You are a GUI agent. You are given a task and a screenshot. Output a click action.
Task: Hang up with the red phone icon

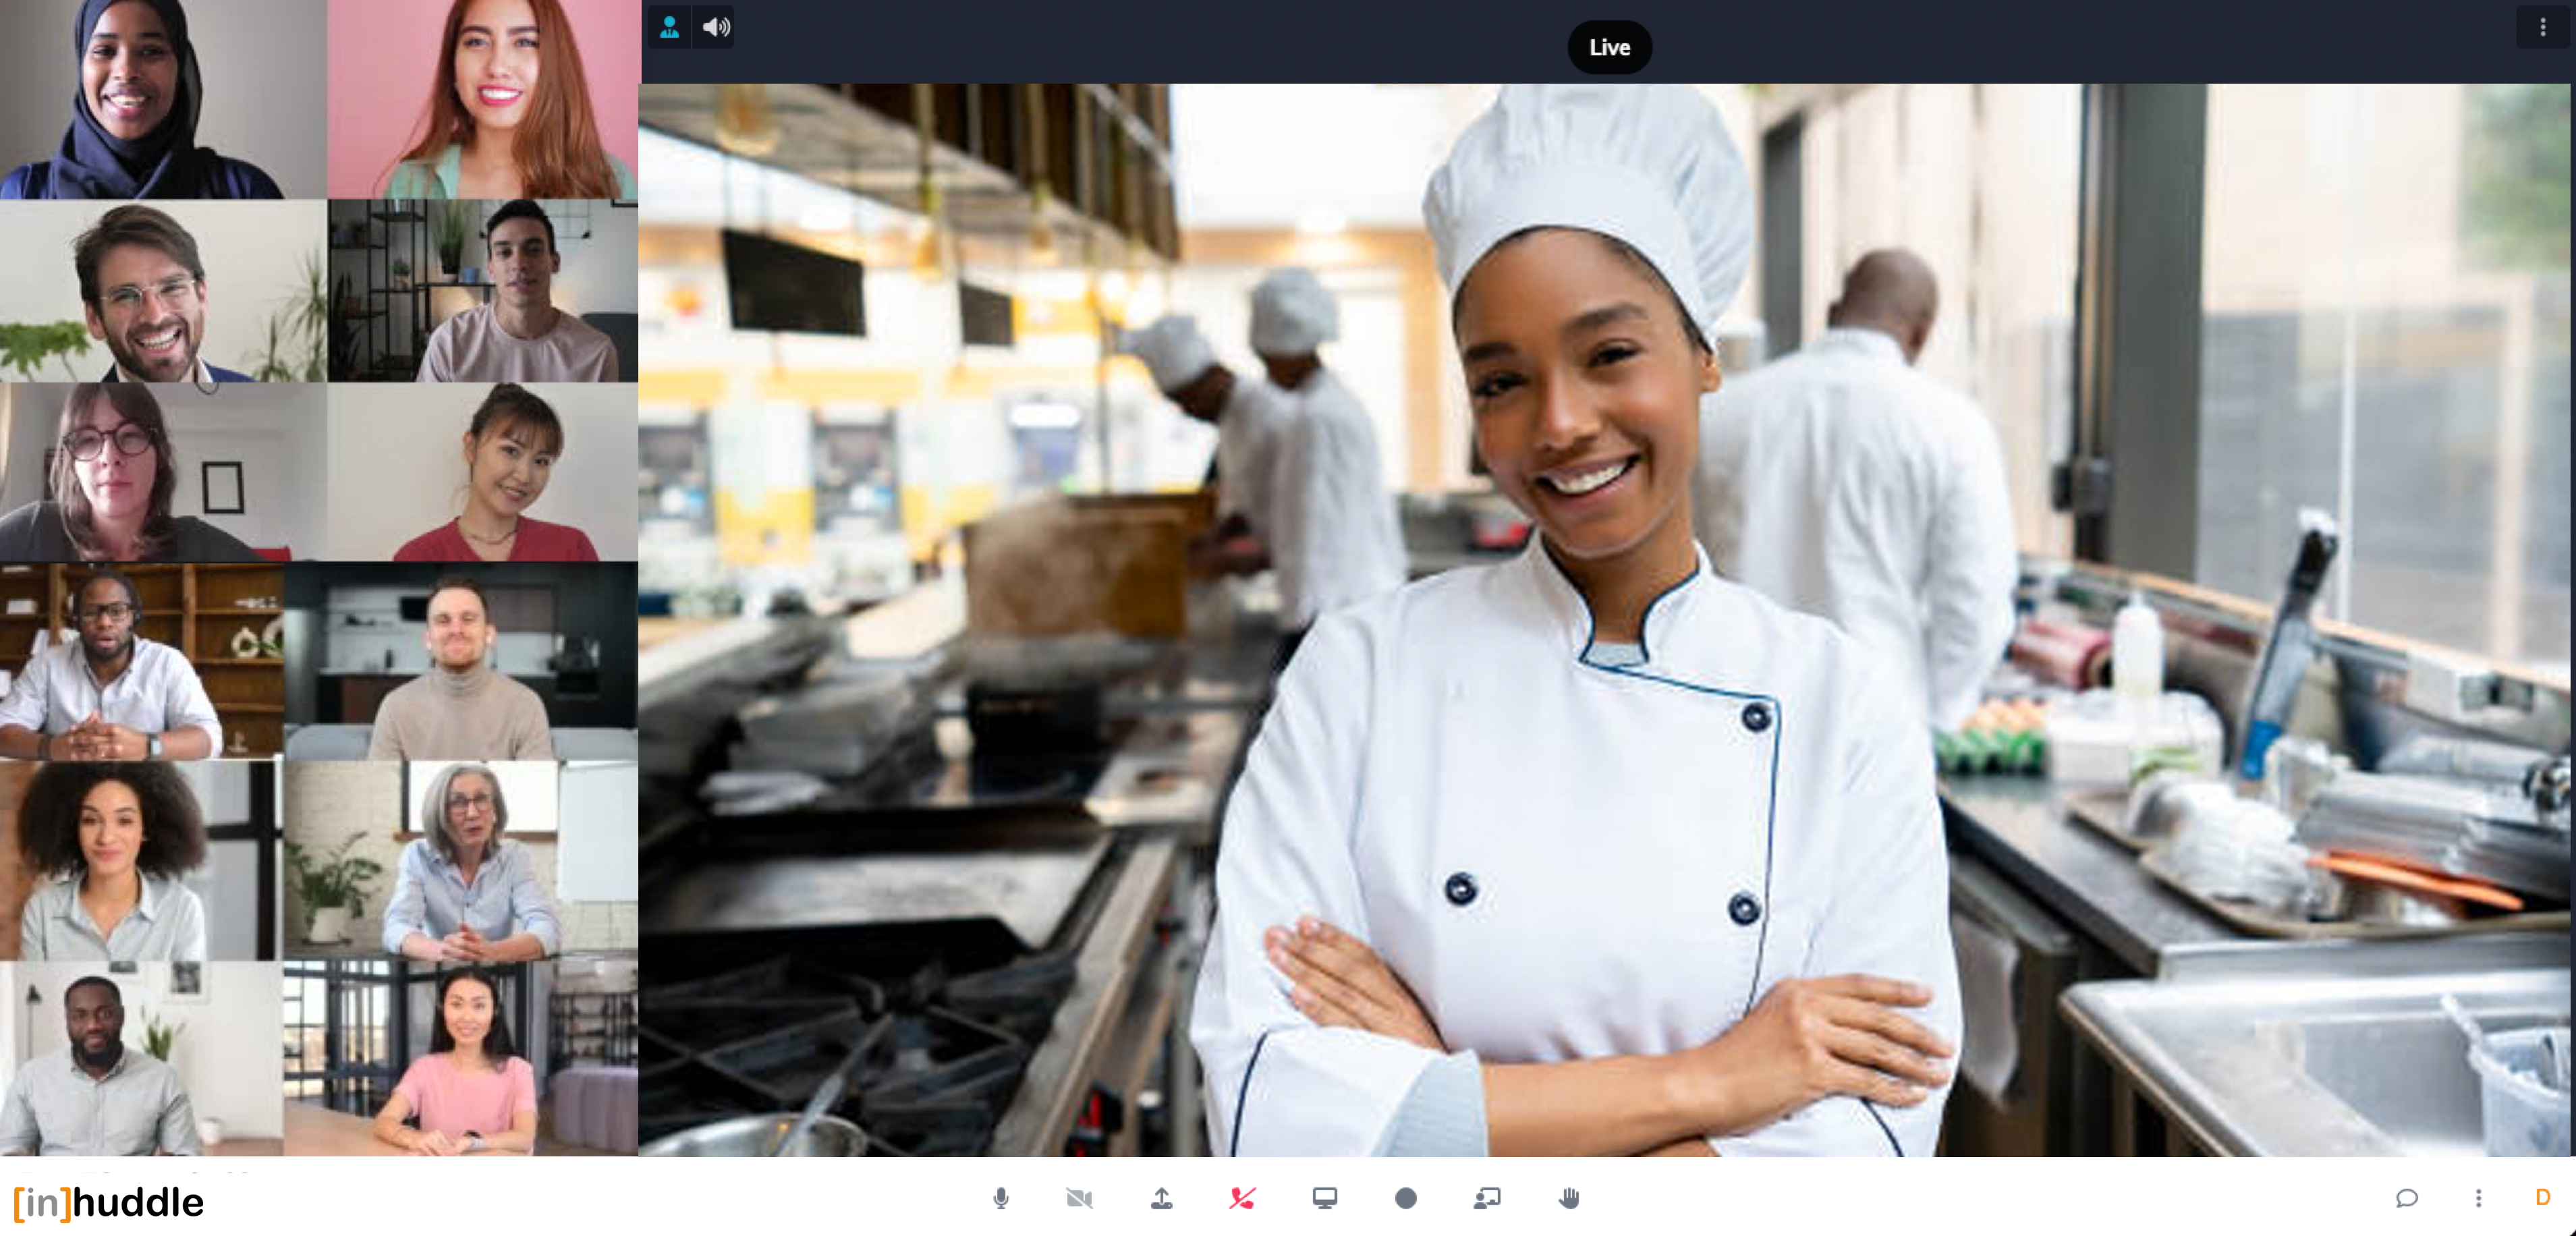(1242, 1197)
